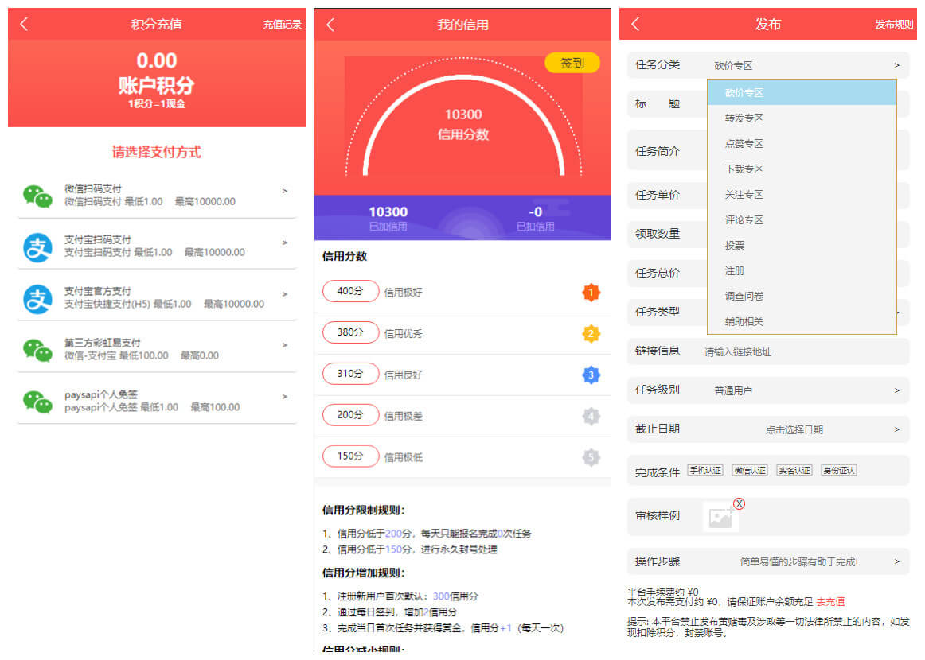Toggle the 微信认证 completion condition
Image resolution: width=925 pixels, height=660 pixels.
[750, 471]
